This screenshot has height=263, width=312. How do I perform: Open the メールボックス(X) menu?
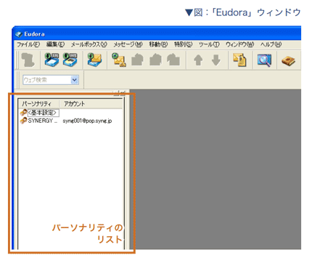[x=89, y=44]
